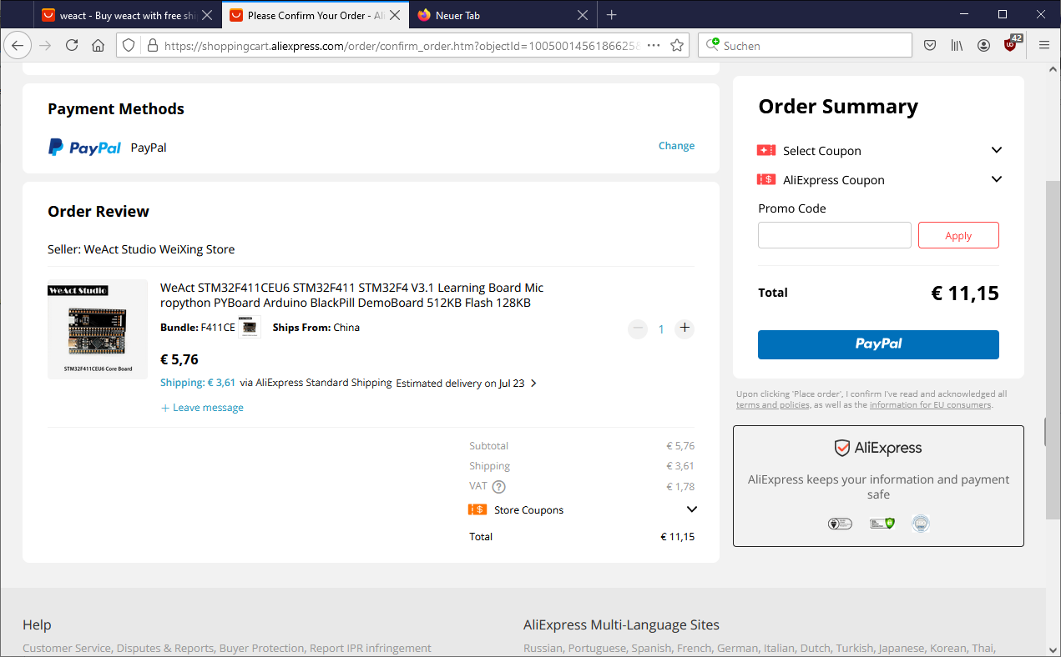Go forward with browser arrow

click(45, 46)
